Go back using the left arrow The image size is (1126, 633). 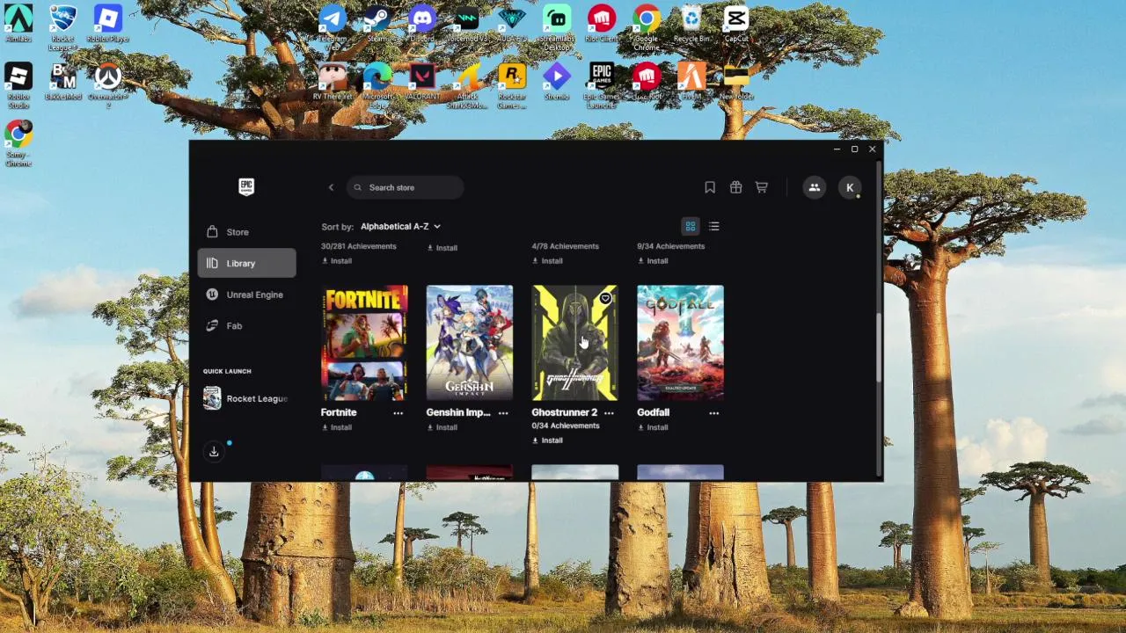click(x=331, y=187)
